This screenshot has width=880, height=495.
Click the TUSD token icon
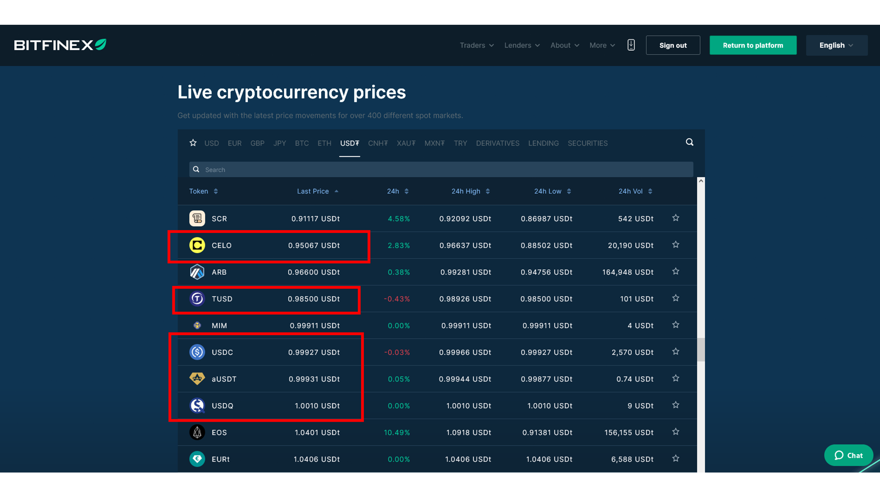click(197, 299)
